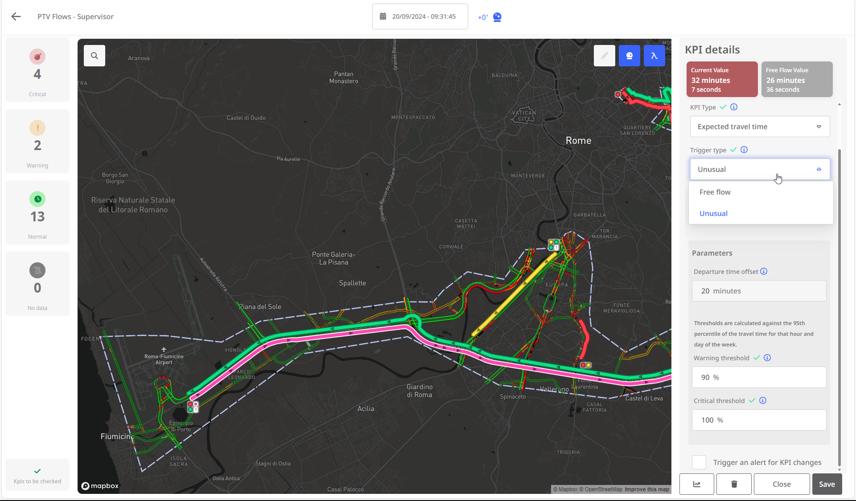Collapse the Trigger type dropdown with its chevron
The image size is (856, 501).
(819, 169)
